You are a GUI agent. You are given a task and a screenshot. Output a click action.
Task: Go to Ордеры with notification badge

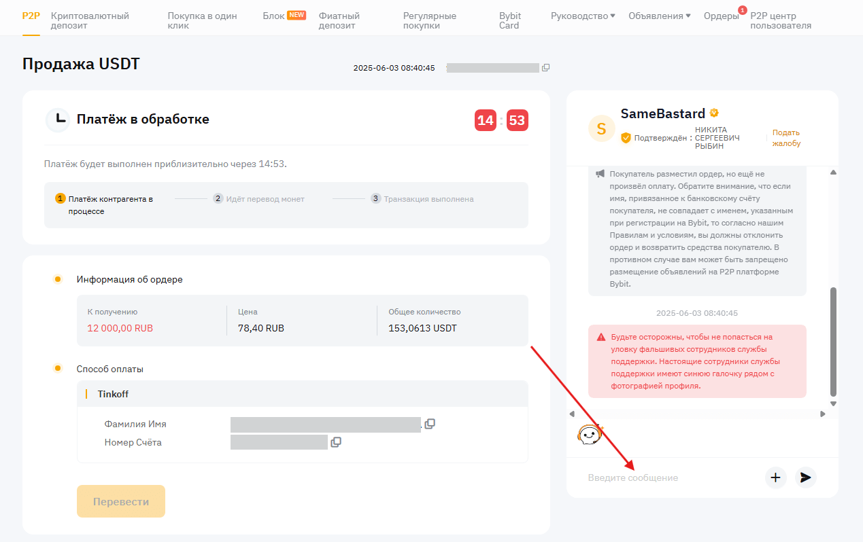pyautogui.click(x=721, y=16)
